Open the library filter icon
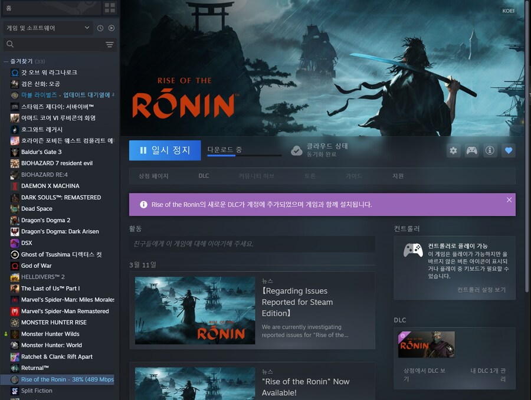Screen dimensions: 531x400 tap(110, 44)
